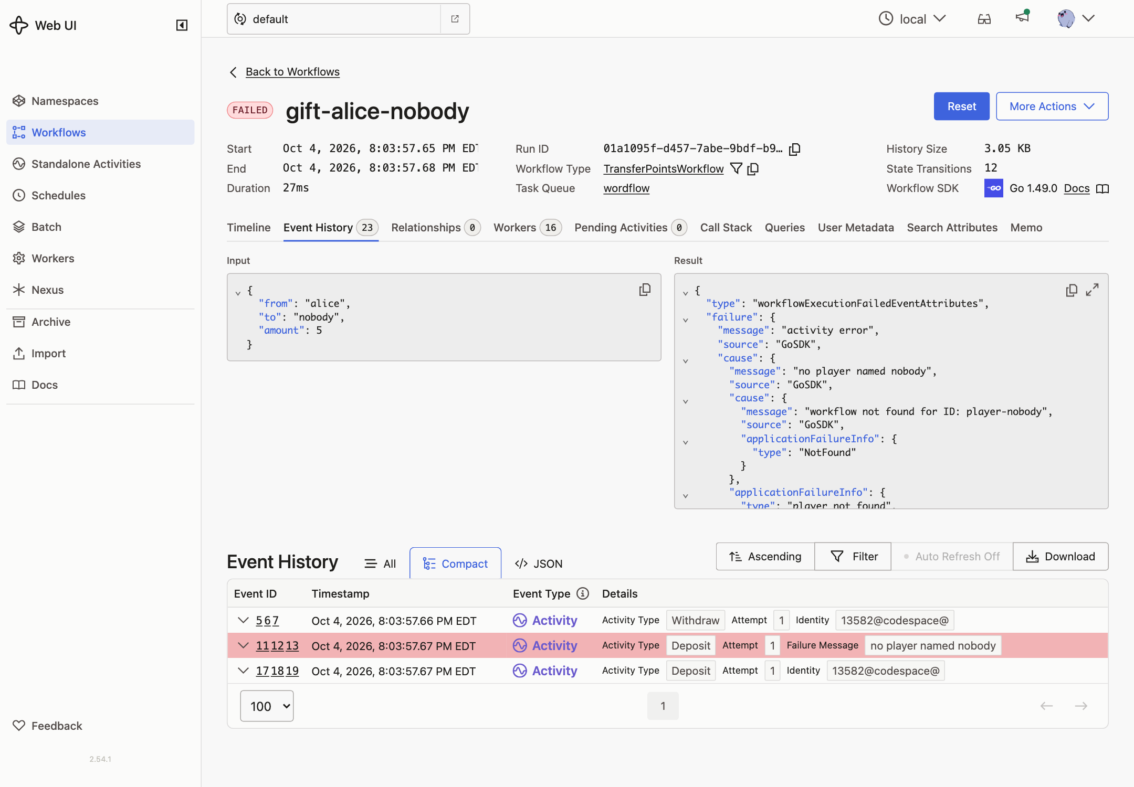Open the wordflow task queue link
This screenshot has width=1134, height=787.
(626, 188)
